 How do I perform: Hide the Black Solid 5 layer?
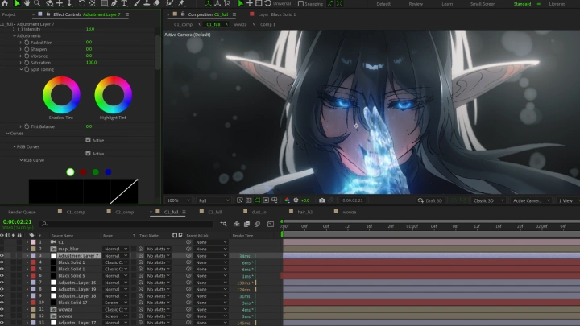(2, 276)
